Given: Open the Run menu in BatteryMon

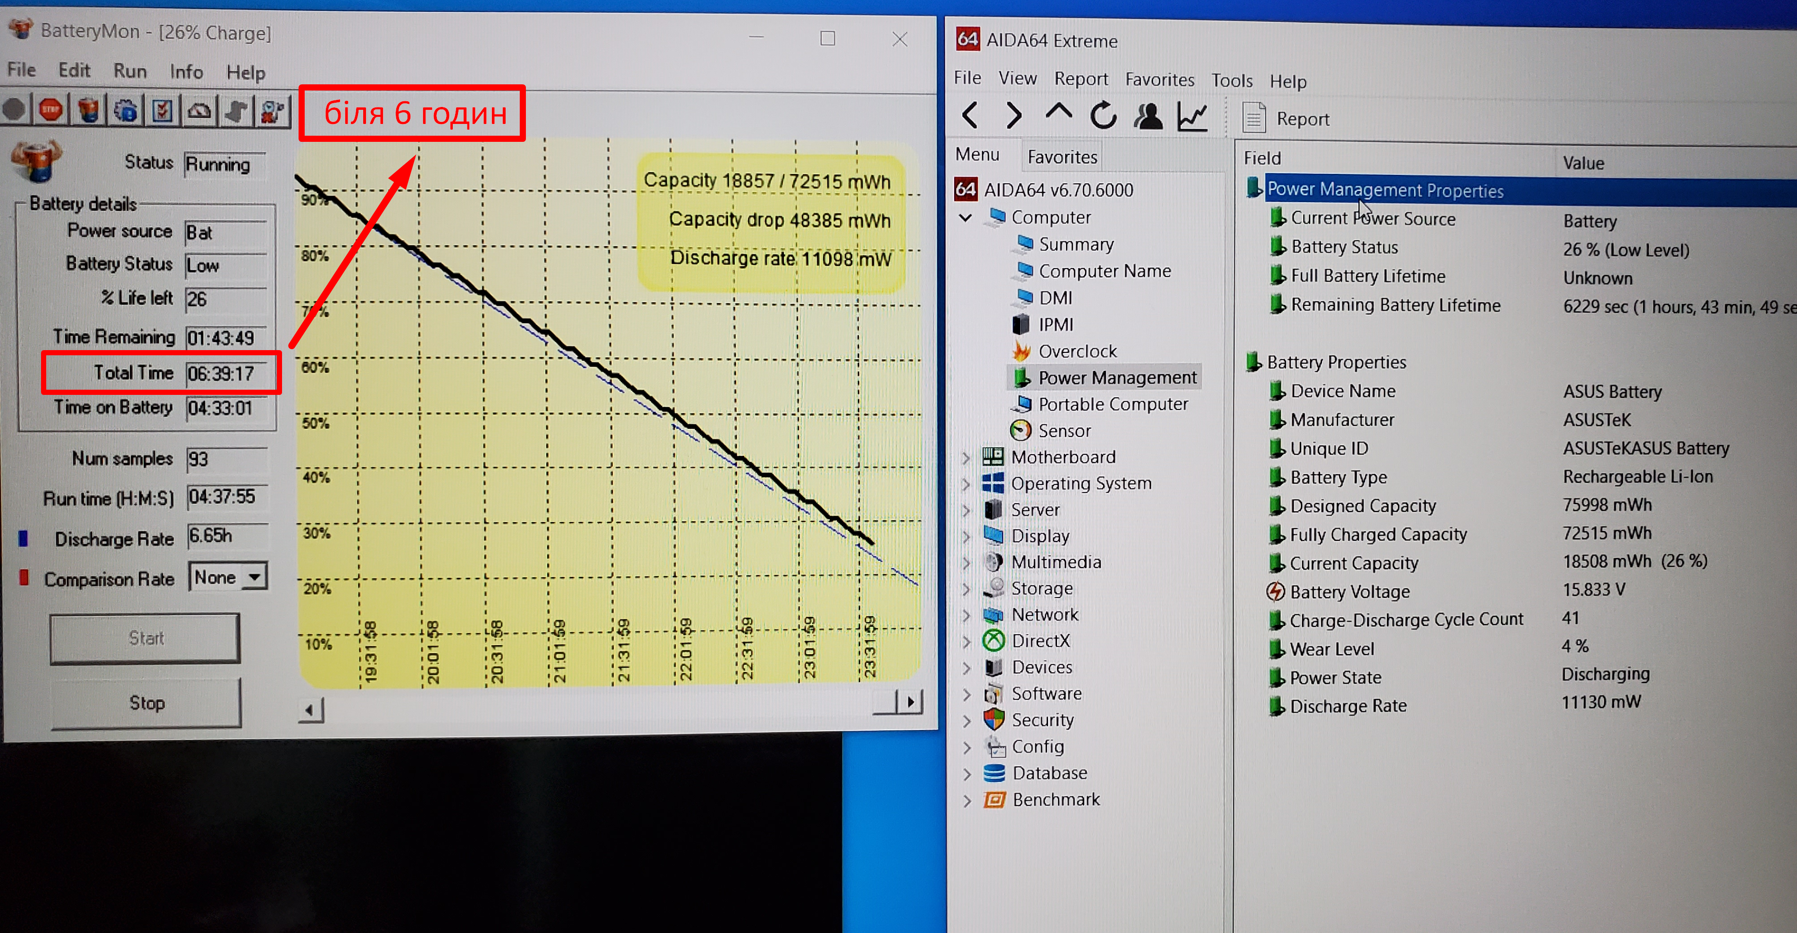Looking at the screenshot, I should [130, 71].
